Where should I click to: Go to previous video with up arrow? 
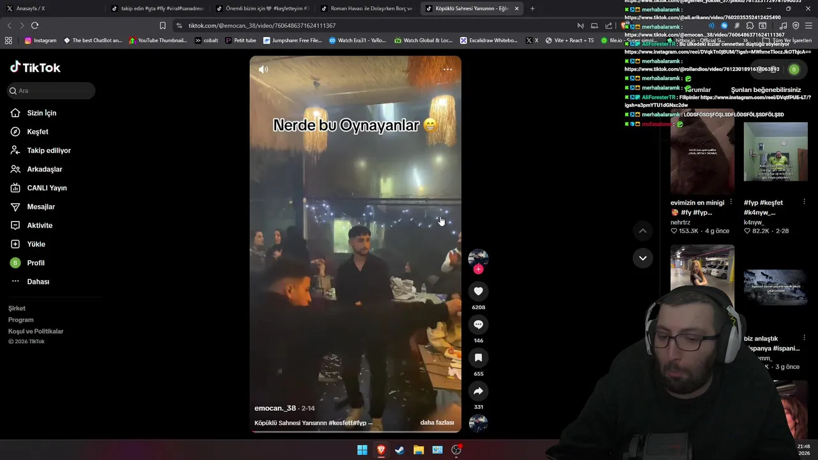click(x=643, y=231)
